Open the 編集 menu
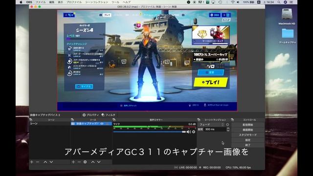313x176 pixels. tap(52, 2)
